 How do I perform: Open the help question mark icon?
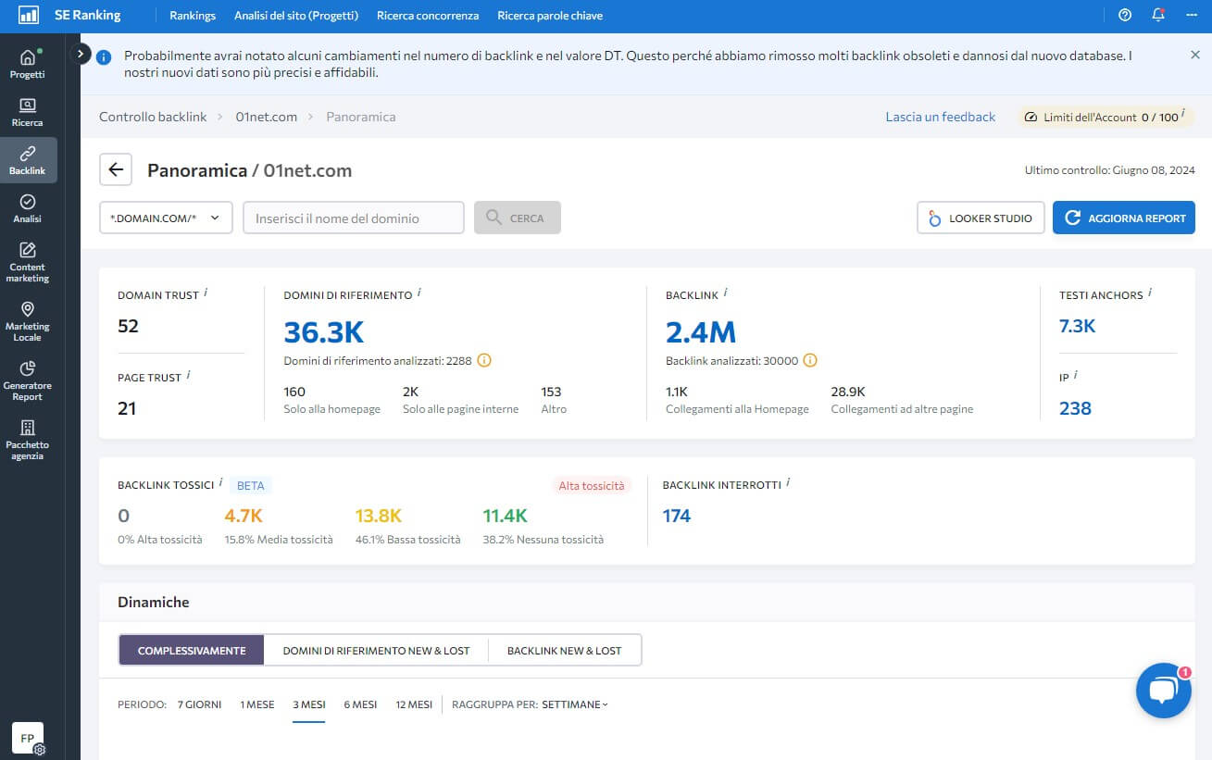[1125, 15]
